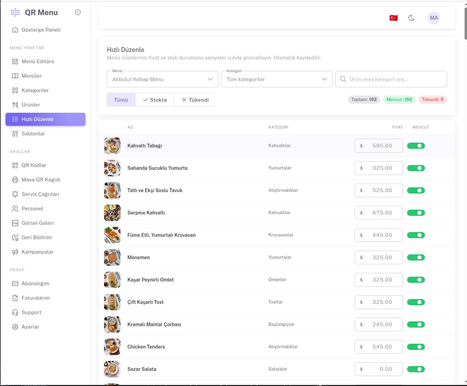Select the Stokta filter tab
This screenshot has width=467, height=386.
[x=155, y=100]
